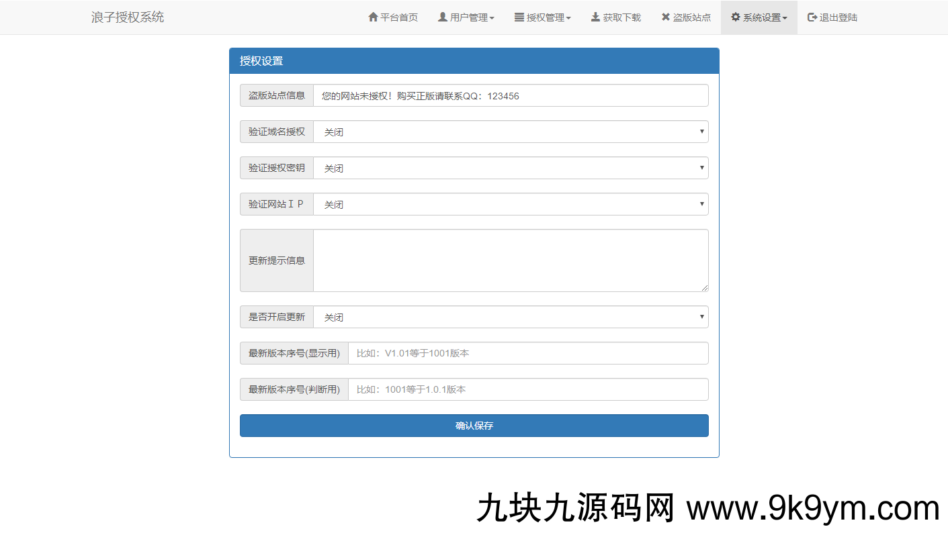Click the download icon for 获取下载
This screenshot has width=948, height=533.
(595, 17)
